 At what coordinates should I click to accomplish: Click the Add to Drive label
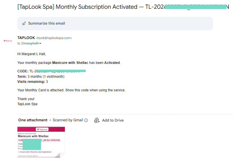pyautogui.click(x=113, y=120)
